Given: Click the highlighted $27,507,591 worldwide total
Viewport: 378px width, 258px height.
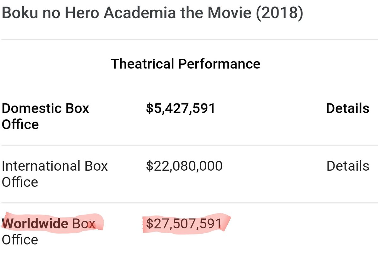Looking at the screenshot, I should point(184,224).
